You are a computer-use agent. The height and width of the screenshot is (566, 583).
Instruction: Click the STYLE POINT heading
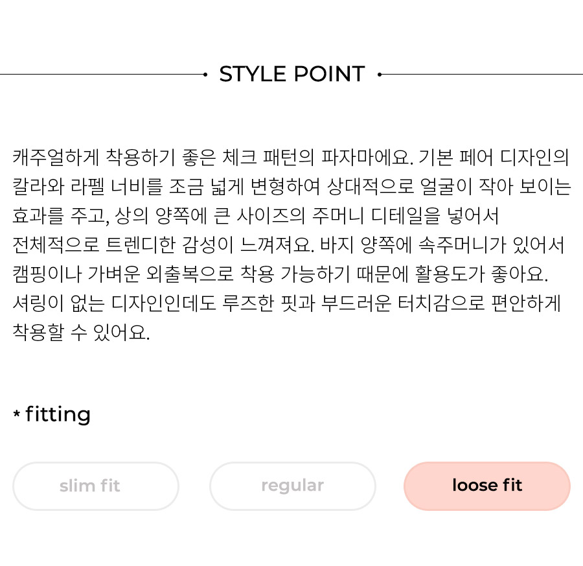click(x=292, y=74)
